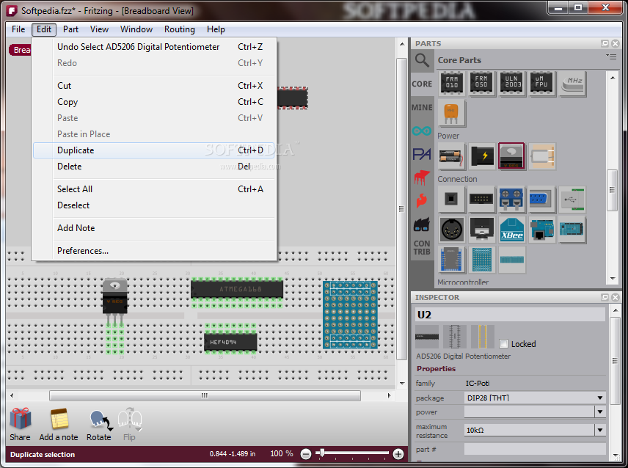Choose Undo Select AD5206 Digital Potentiometer
The image size is (628, 468).
pos(154,47)
